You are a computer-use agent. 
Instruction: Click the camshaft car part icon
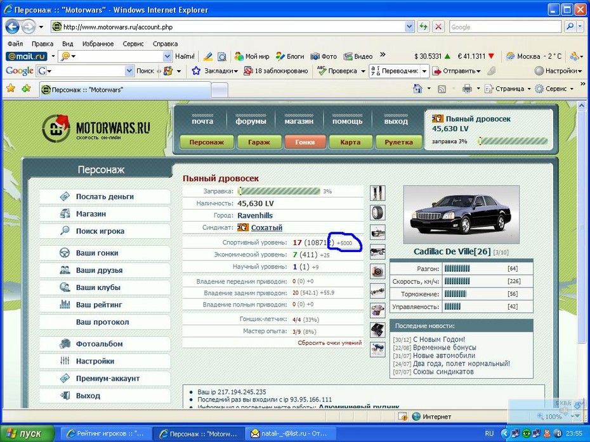pyautogui.click(x=377, y=291)
